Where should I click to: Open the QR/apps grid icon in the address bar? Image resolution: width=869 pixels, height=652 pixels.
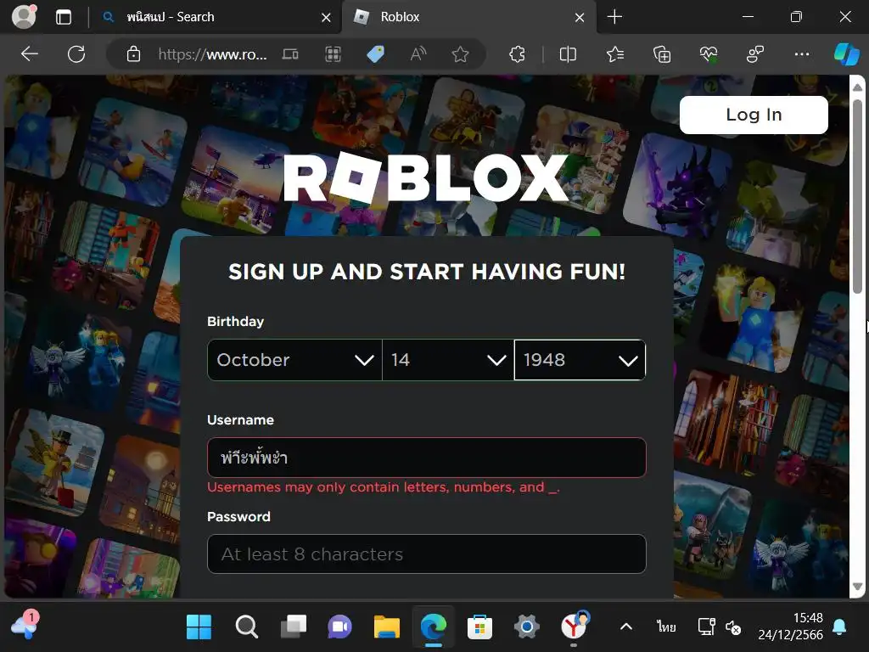point(333,54)
